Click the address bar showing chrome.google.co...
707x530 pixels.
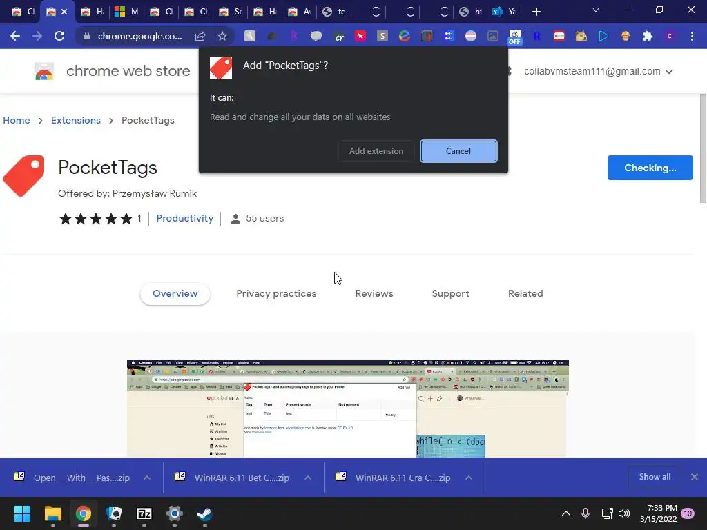pos(139,36)
